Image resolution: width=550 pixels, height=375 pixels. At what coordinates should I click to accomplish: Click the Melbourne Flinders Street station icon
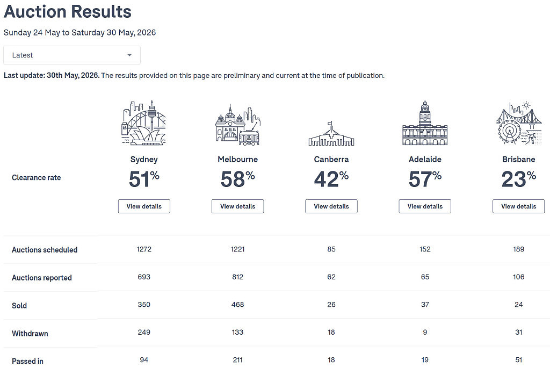[237, 125]
